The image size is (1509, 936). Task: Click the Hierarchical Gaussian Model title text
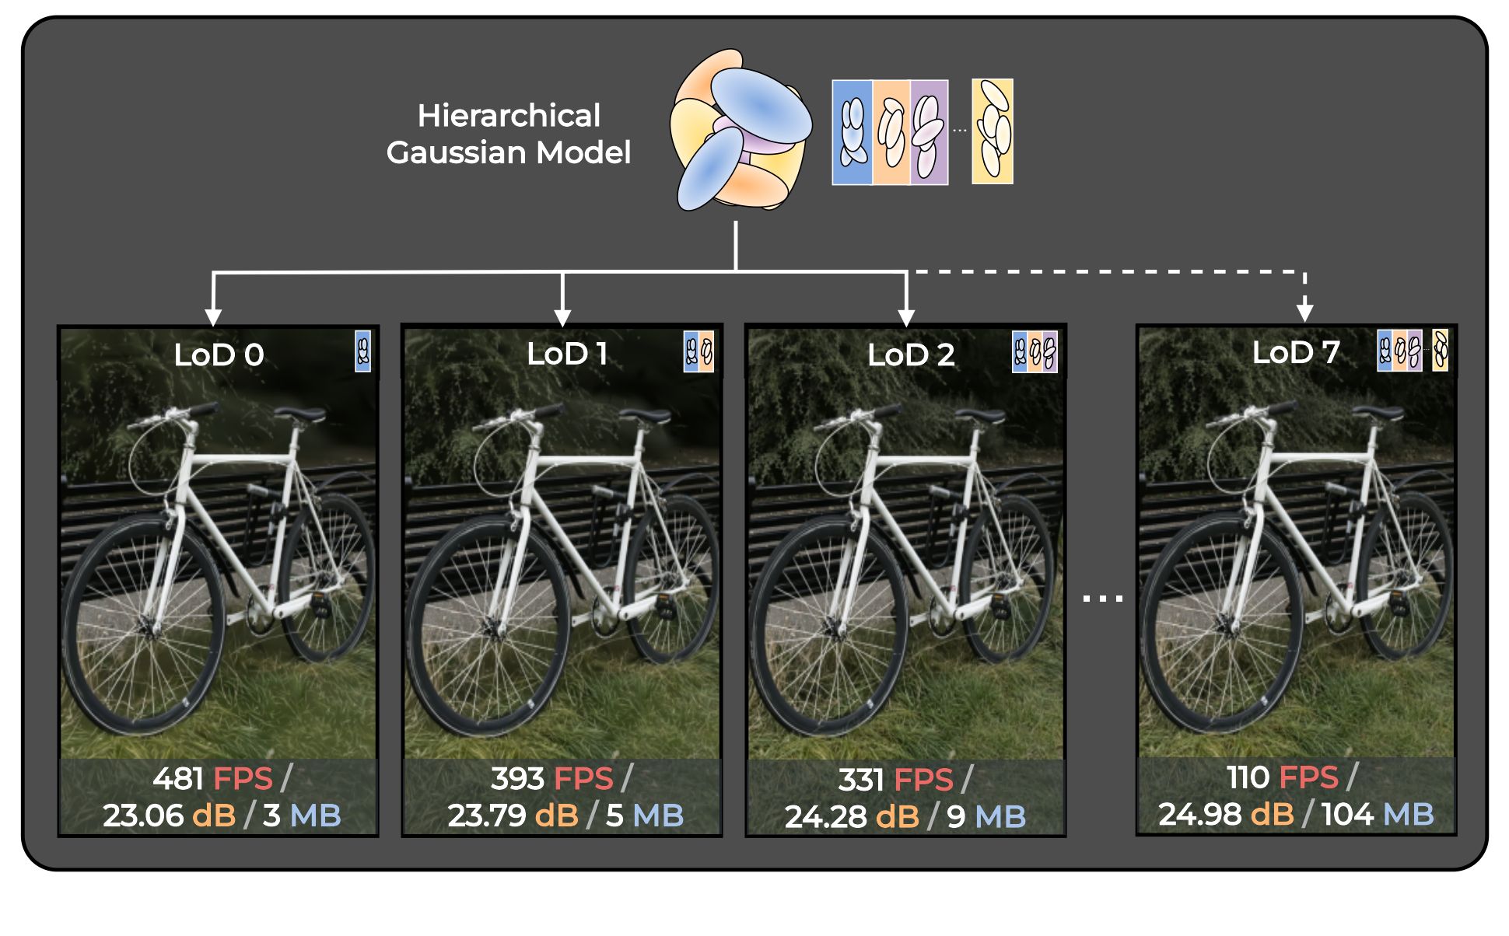point(509,134)
